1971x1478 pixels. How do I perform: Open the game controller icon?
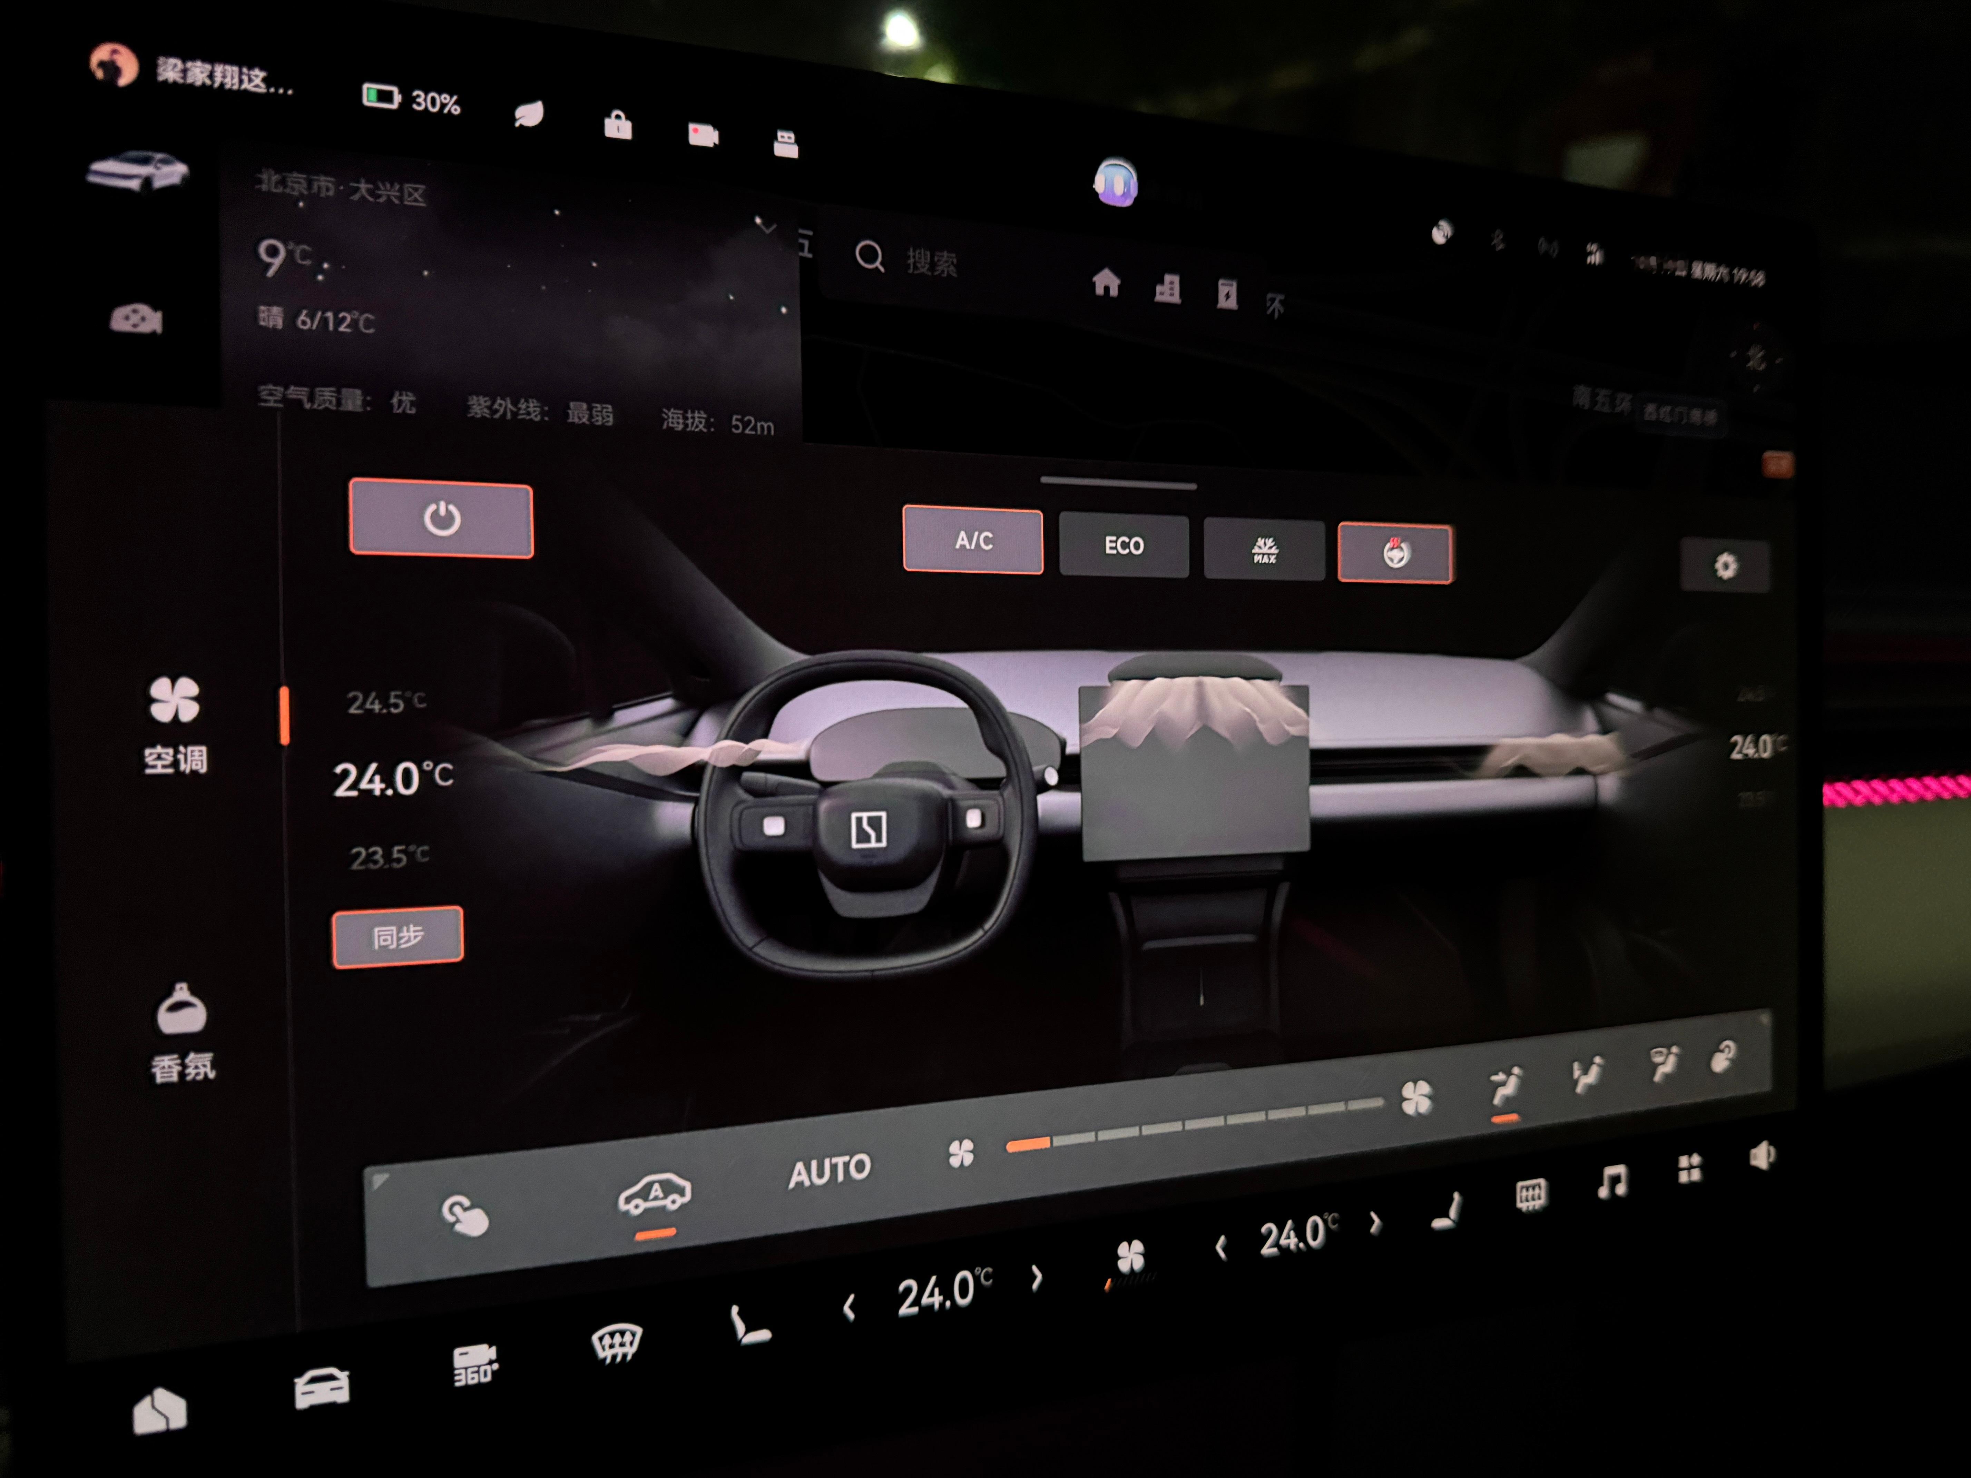tap(136, 318)
